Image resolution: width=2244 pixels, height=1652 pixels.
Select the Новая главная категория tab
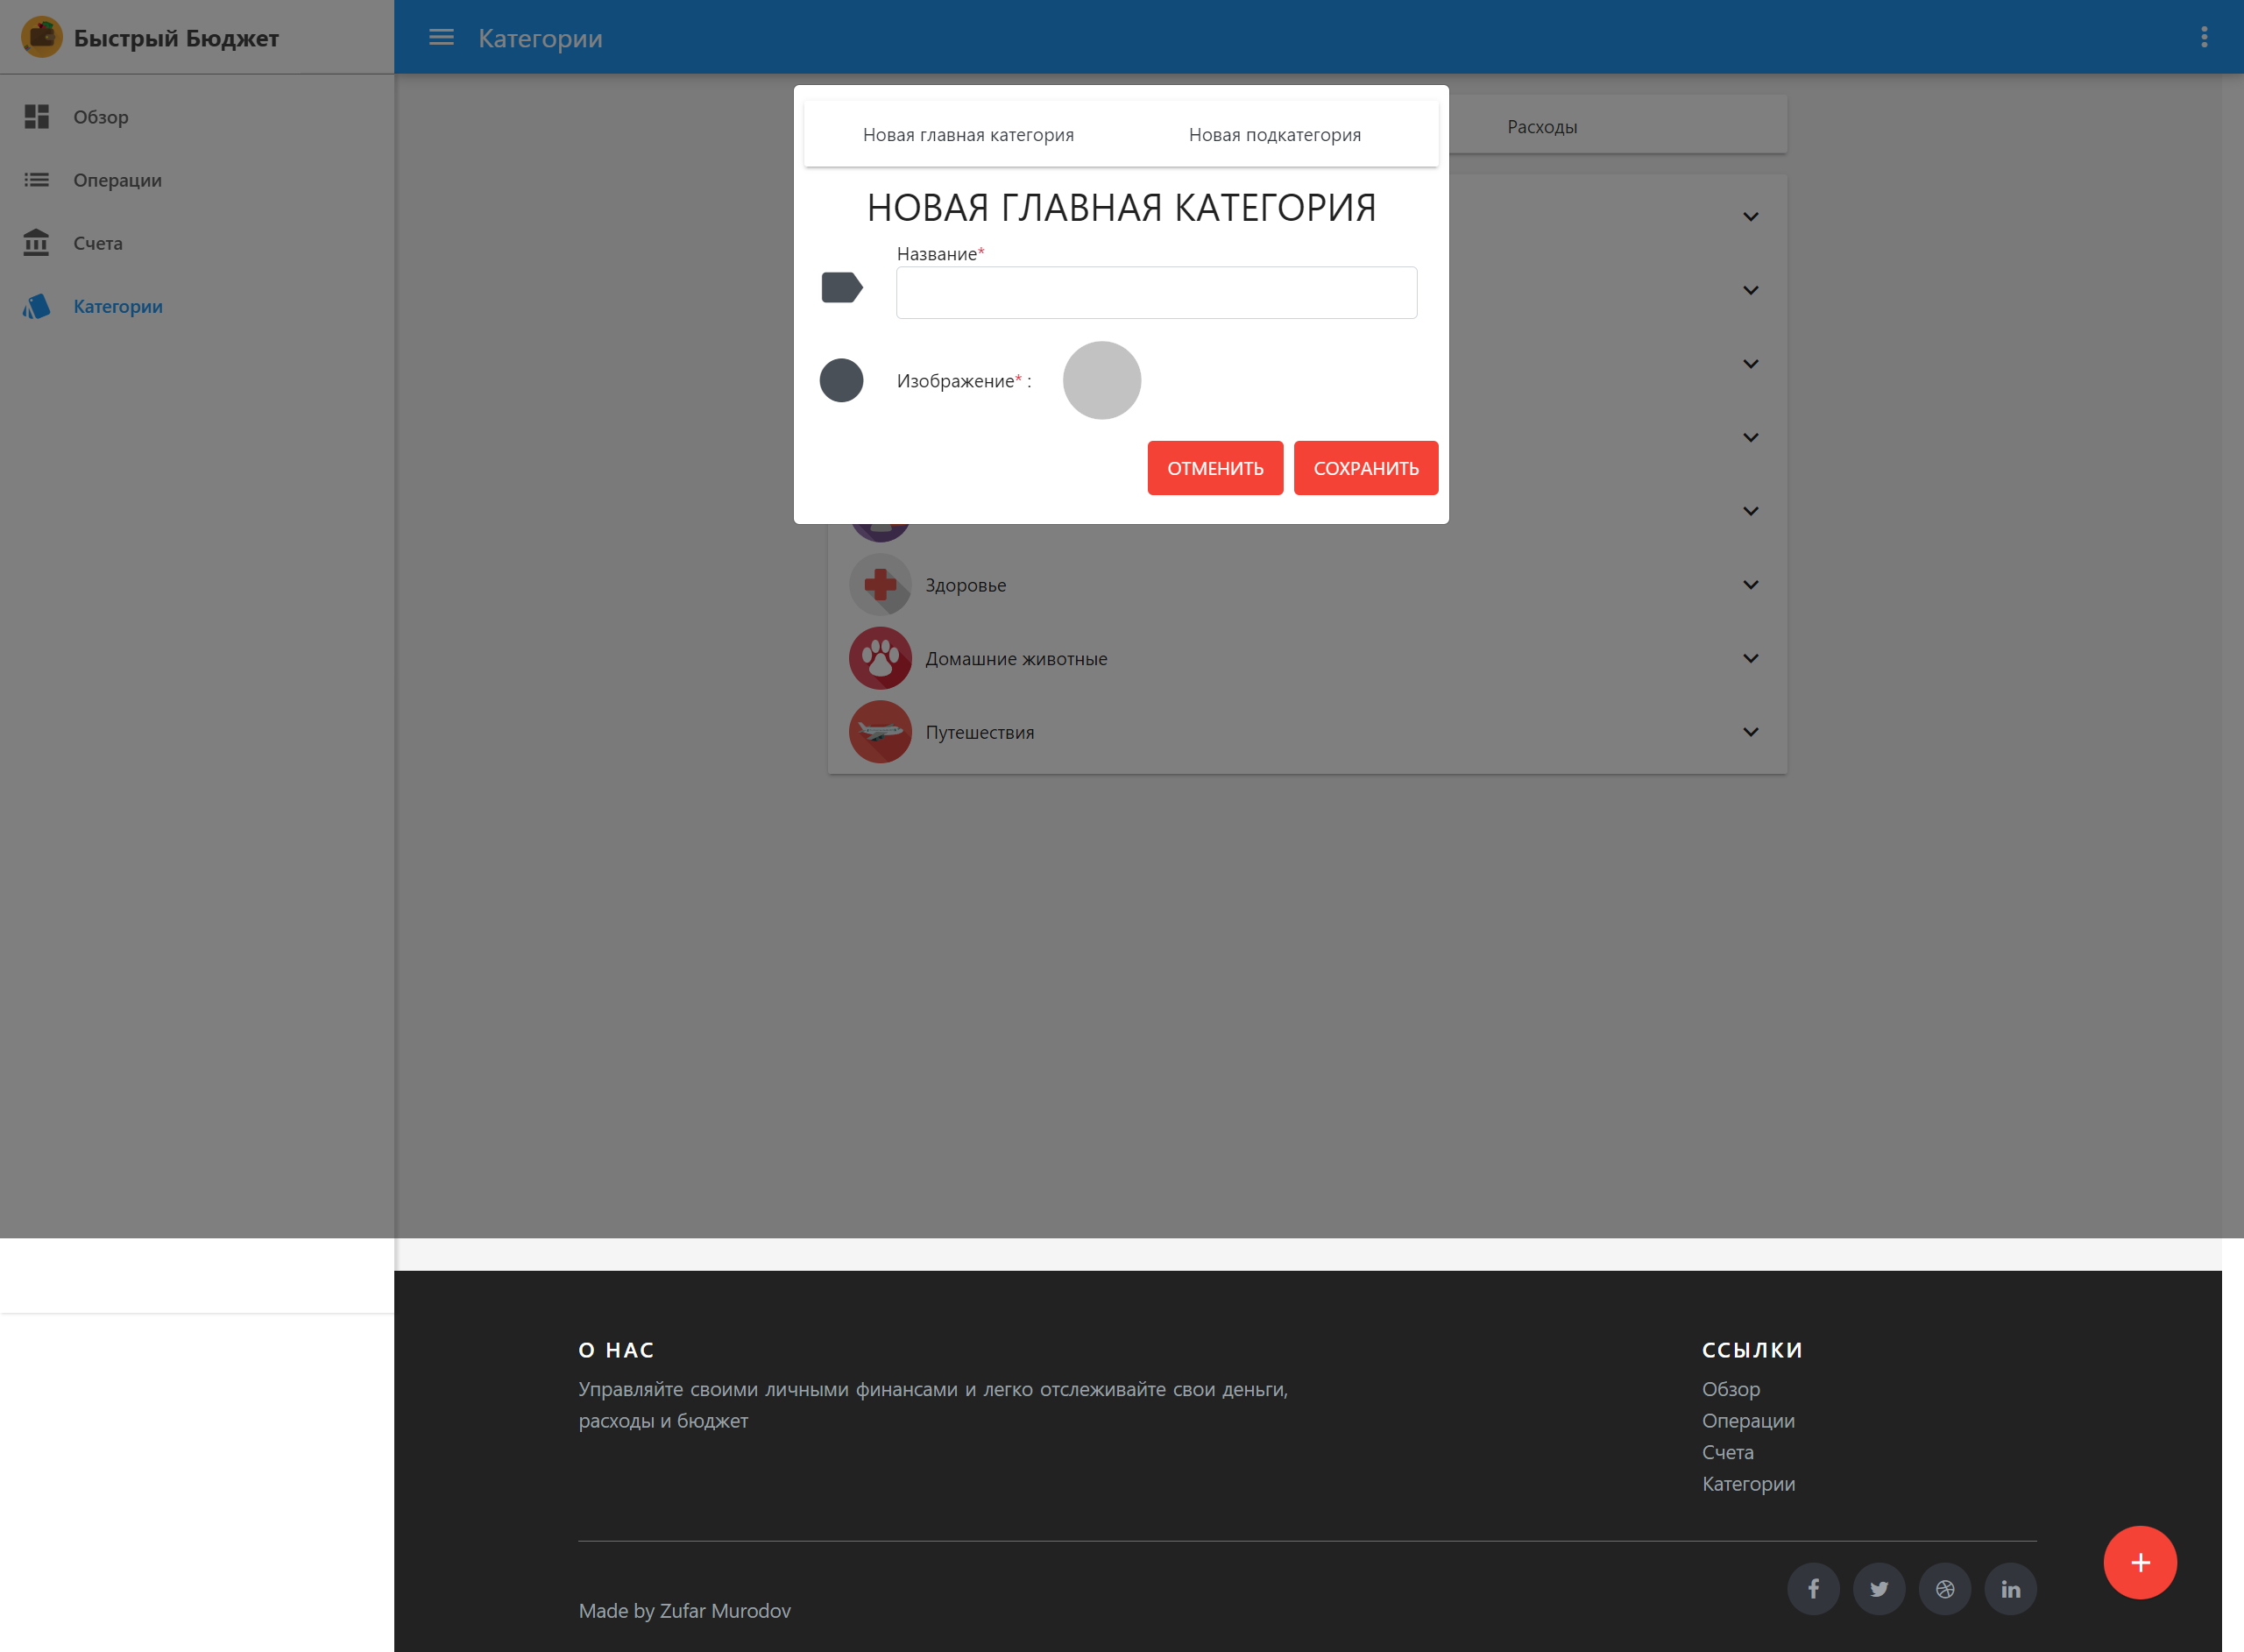coord(967,135)
